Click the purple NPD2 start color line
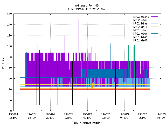This screenshot has width=166, height=125. point(155,17)
